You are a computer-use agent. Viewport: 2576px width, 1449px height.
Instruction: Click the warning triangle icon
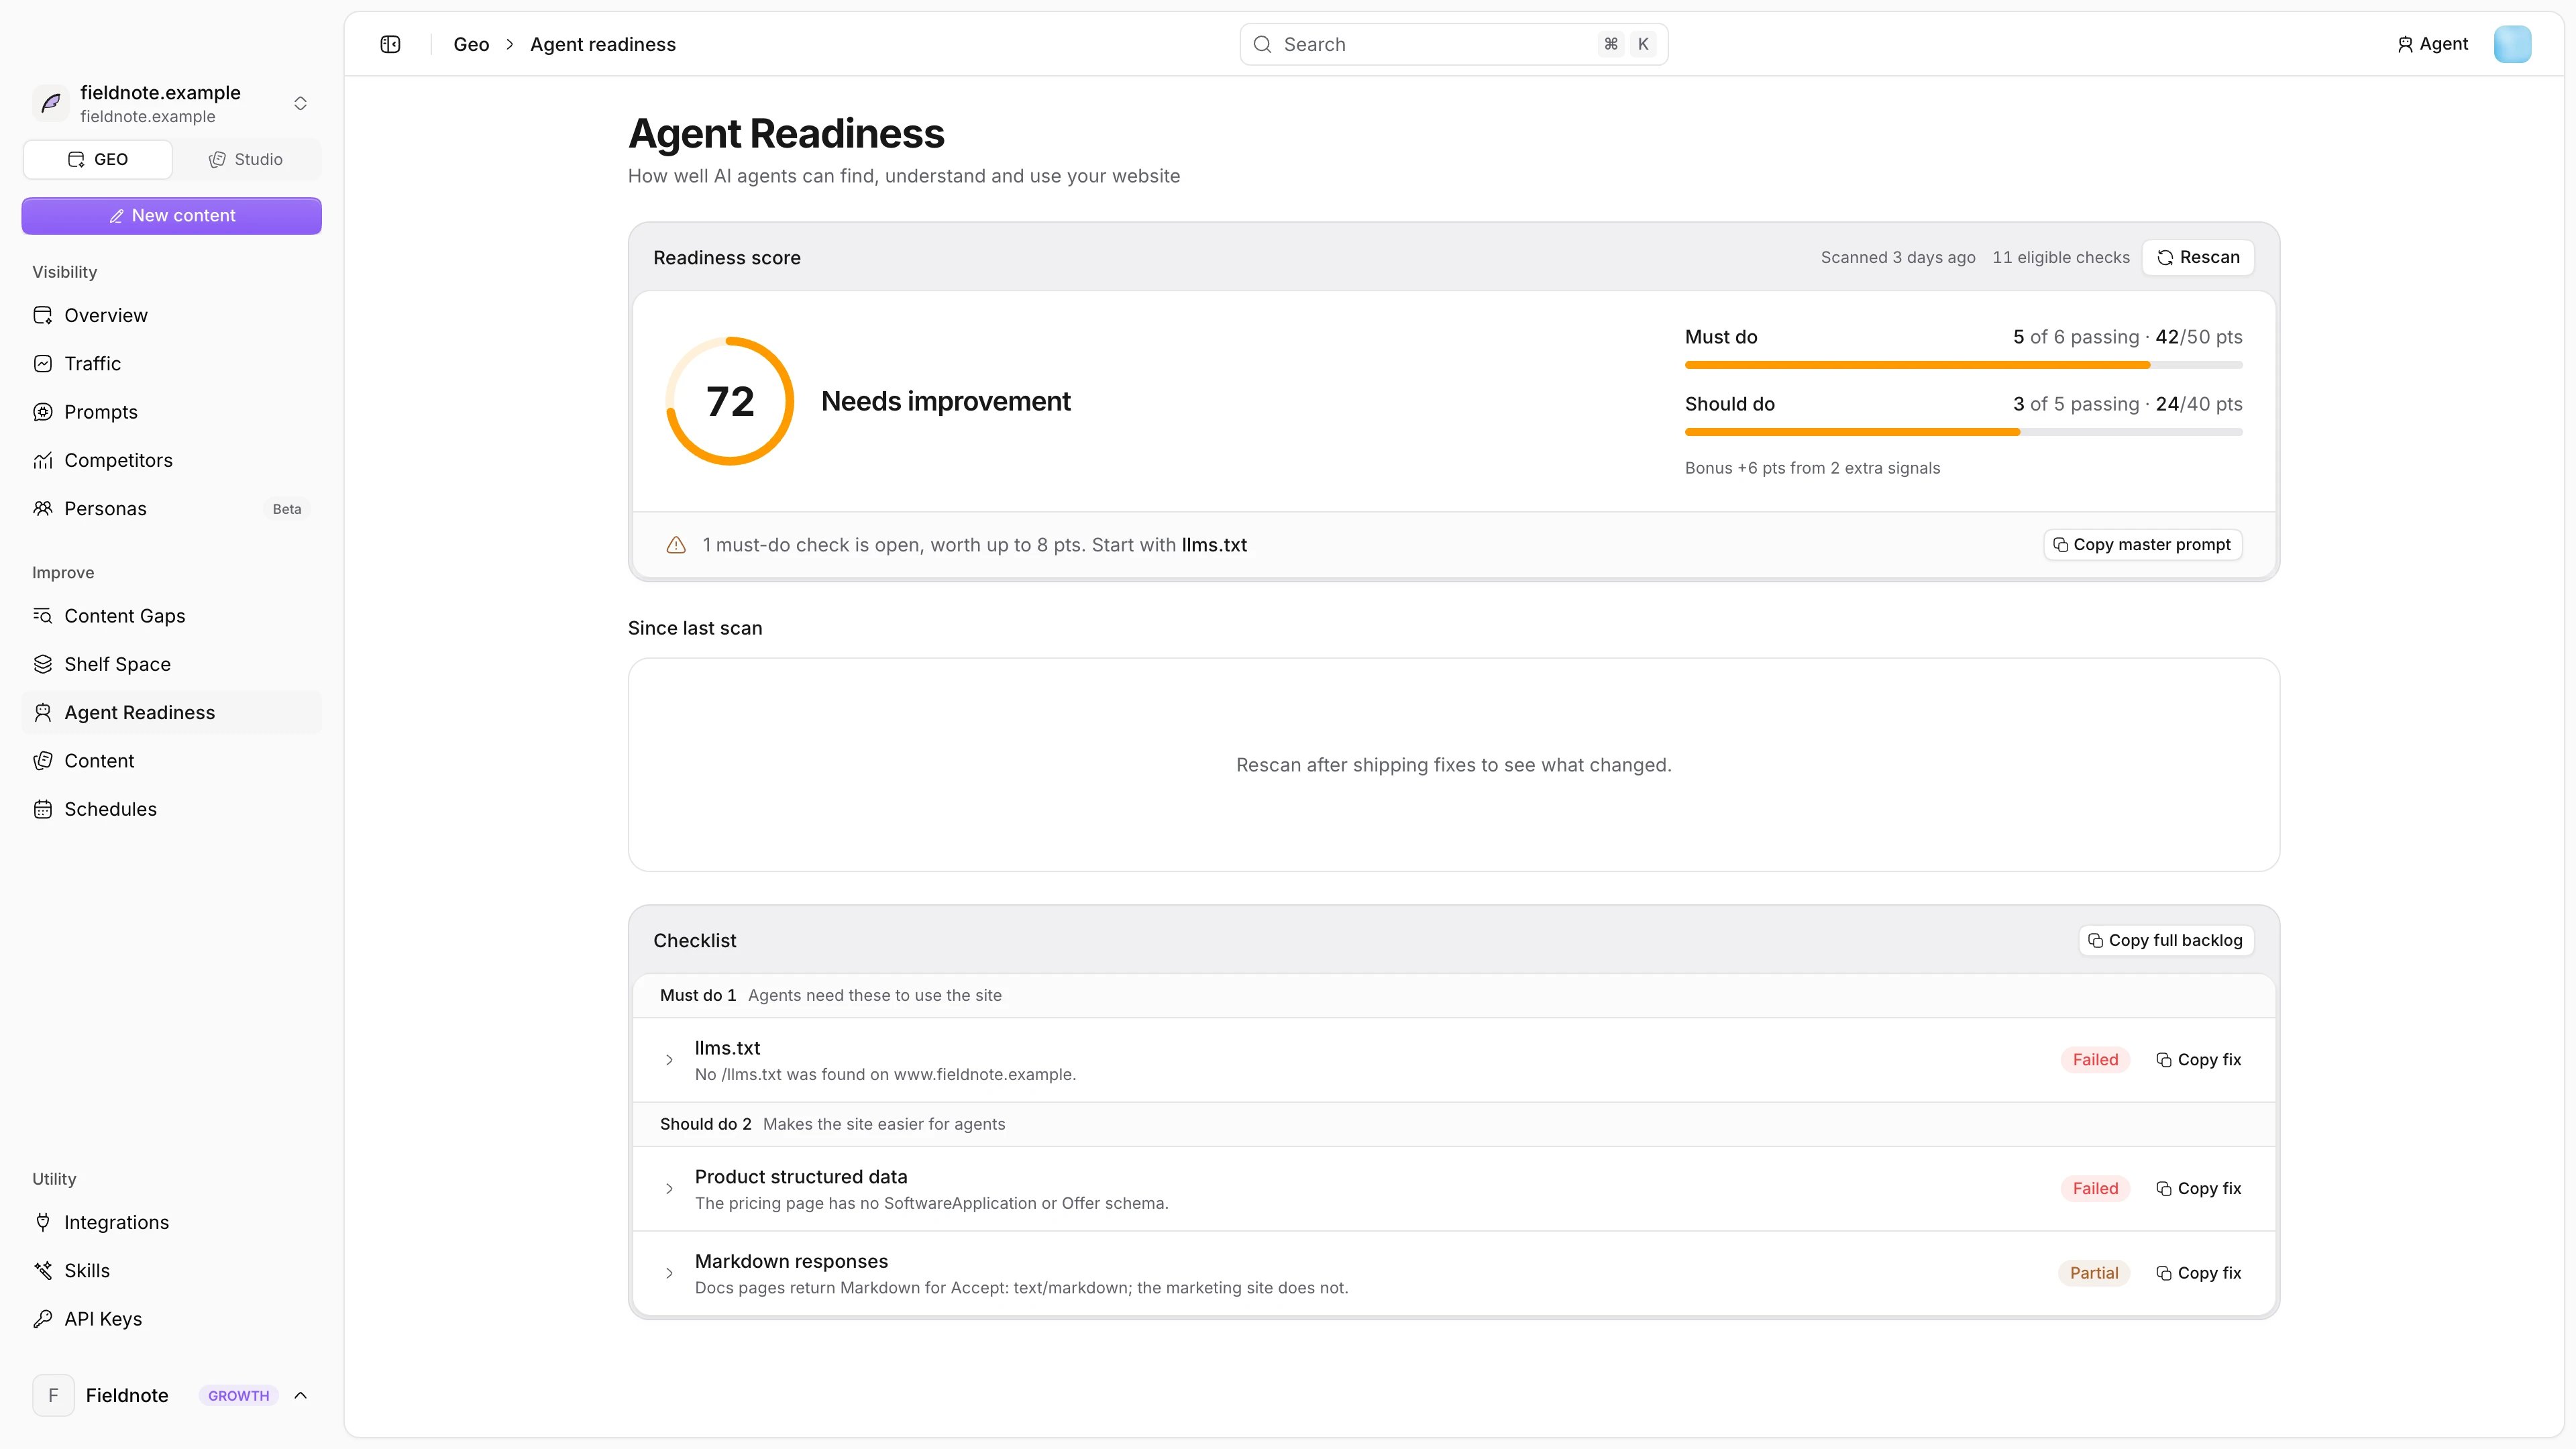click(x=676, y=545)
